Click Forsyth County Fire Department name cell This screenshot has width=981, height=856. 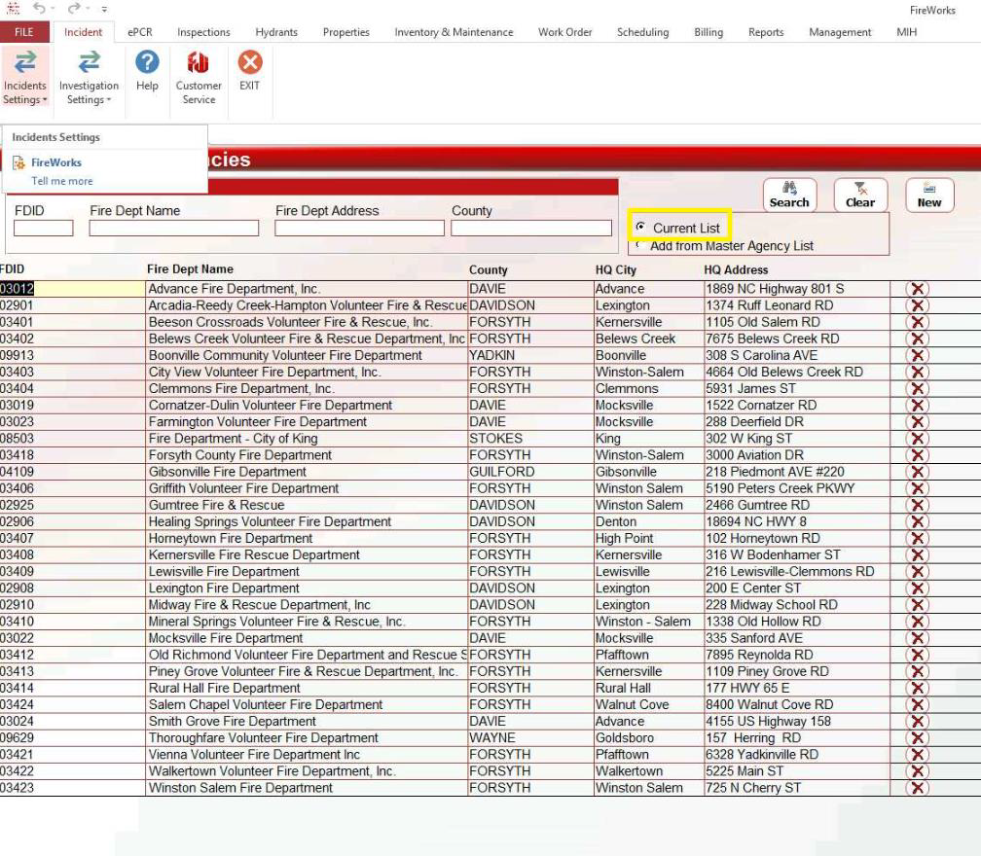pos(307,455)
